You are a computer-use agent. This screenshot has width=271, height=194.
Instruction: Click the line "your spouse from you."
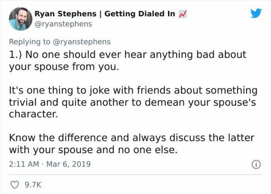64,67
